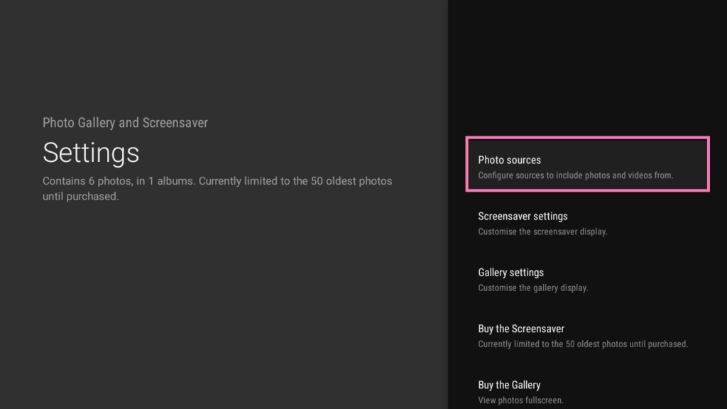Click the empty left pane below the description
The width and height of the screenshot is (727, 409).
(x=222, y=306)
